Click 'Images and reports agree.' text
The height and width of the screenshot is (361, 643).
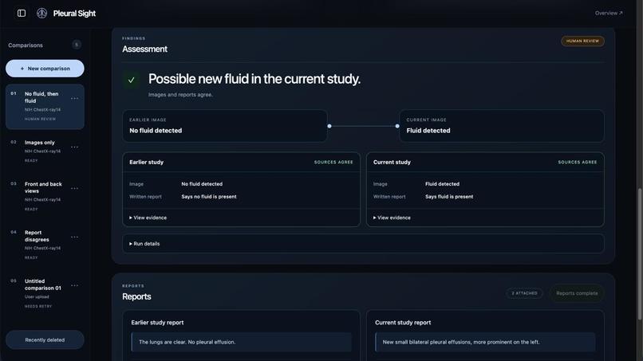tap(180, 95)
